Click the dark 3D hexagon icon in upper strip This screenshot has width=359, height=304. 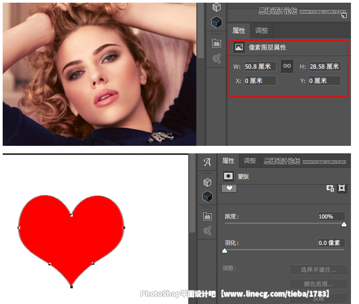[x=216, y=22]
